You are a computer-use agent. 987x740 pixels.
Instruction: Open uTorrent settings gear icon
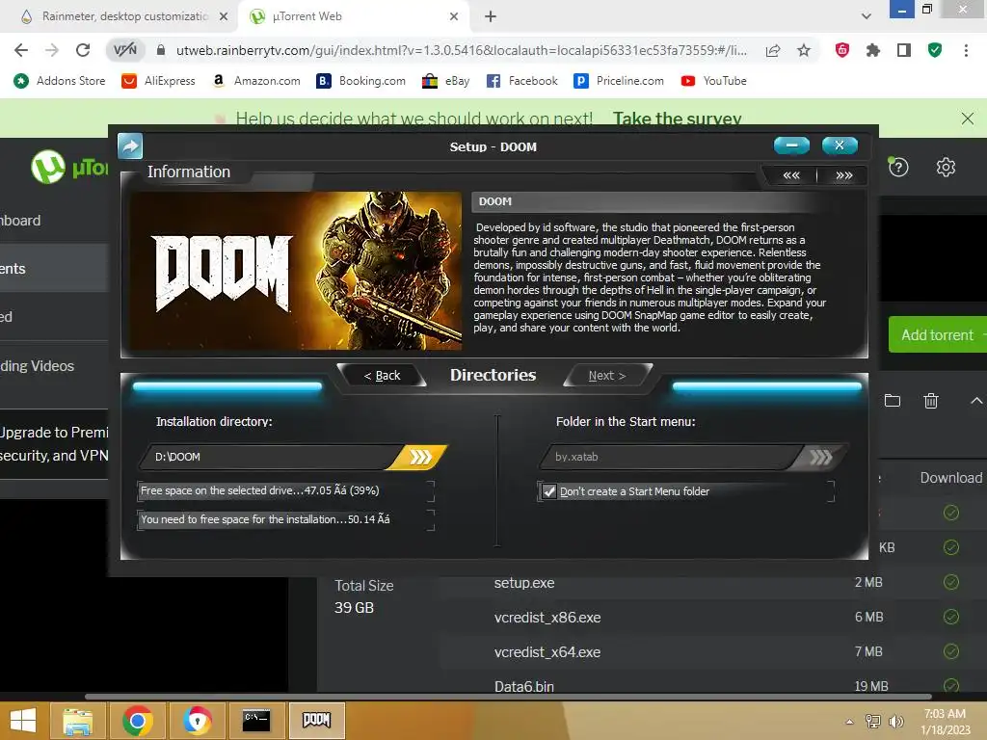[x=946, y=168]
